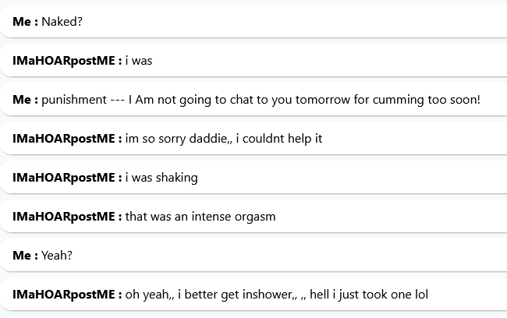Click "lol" at the end of last message

pyautogui.click(x=420, y=295)
